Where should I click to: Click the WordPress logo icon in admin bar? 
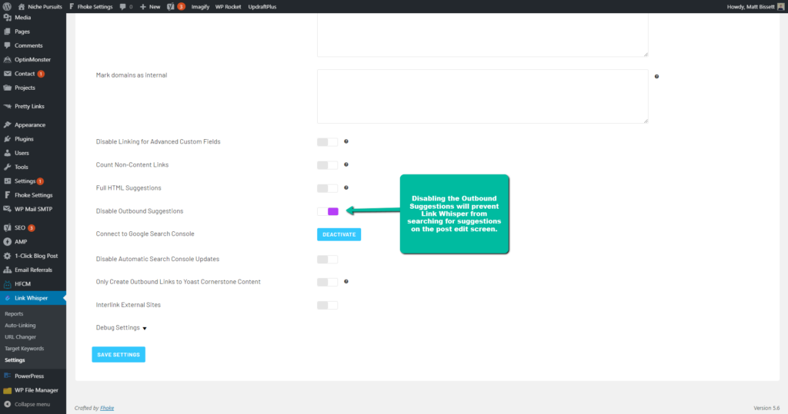pyautogui.click(x=7, y=6)
